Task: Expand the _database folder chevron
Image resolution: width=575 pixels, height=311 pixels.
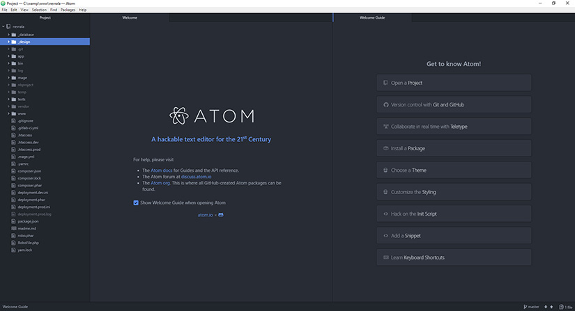Action: coord(8,34)
